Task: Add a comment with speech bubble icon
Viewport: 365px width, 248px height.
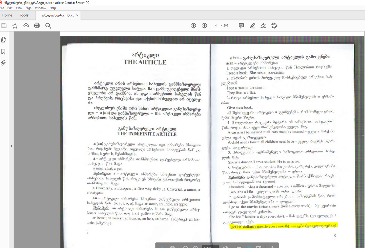Action: coord(241,26)
